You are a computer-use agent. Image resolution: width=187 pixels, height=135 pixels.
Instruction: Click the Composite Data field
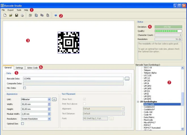[73, 84]
